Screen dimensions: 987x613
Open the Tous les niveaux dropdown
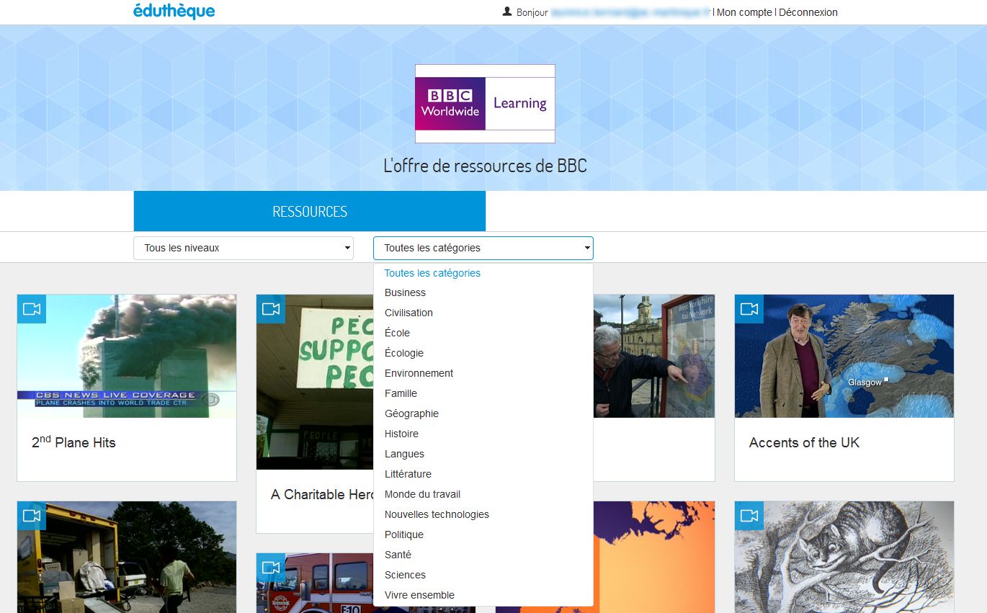[x=243, y=248]
